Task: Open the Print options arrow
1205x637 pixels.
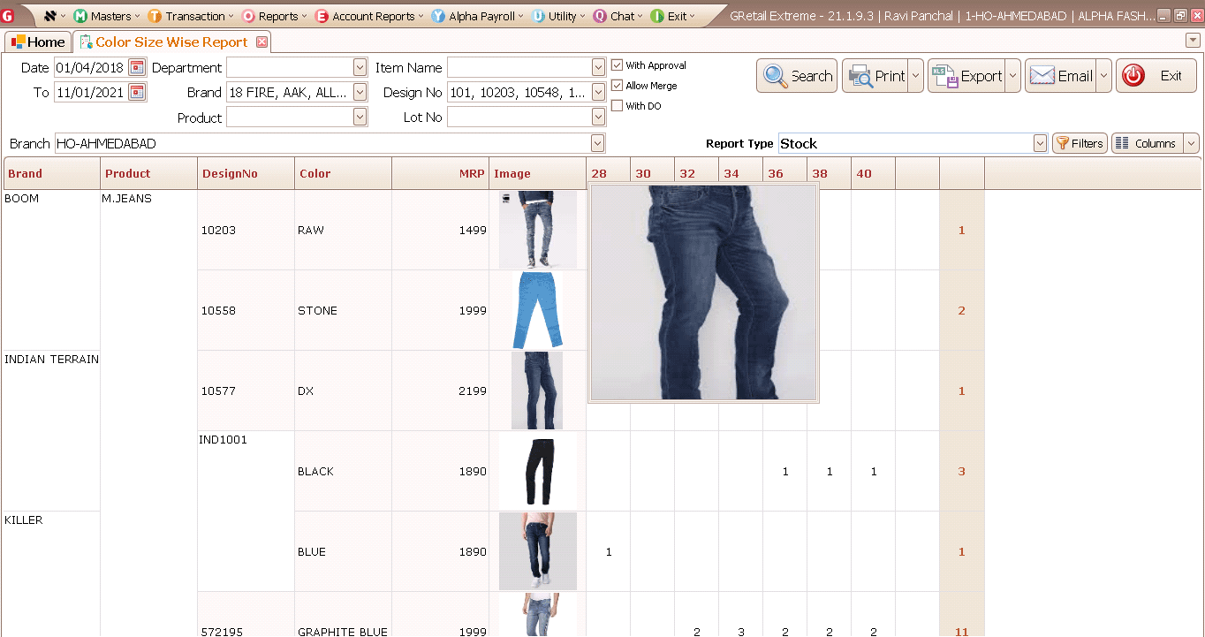Action: (x=915, y=76)
